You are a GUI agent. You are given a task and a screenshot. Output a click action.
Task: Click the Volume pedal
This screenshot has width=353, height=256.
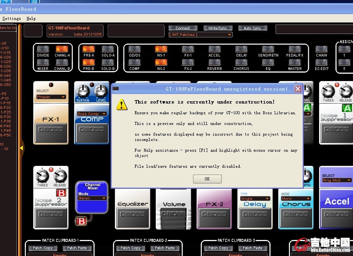tap(174, 219)
